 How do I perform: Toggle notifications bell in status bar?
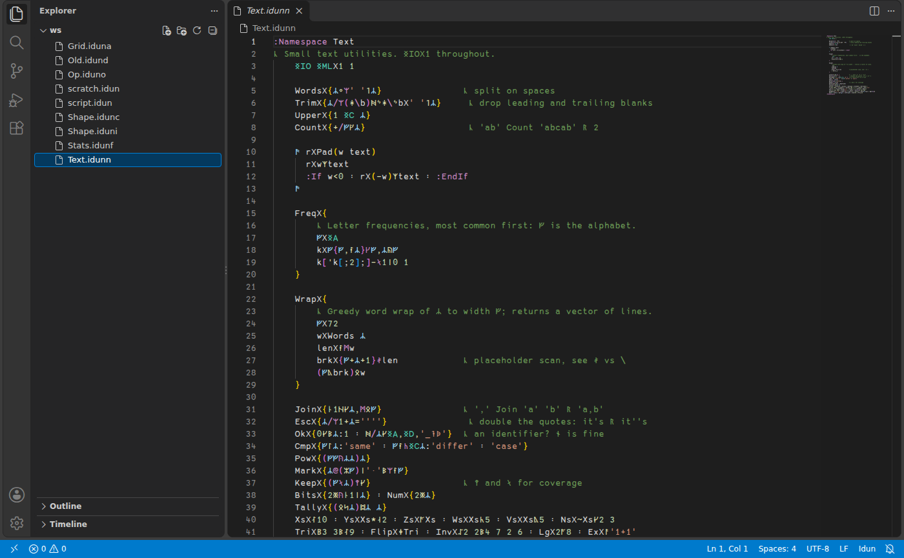[x=890, y=549]
